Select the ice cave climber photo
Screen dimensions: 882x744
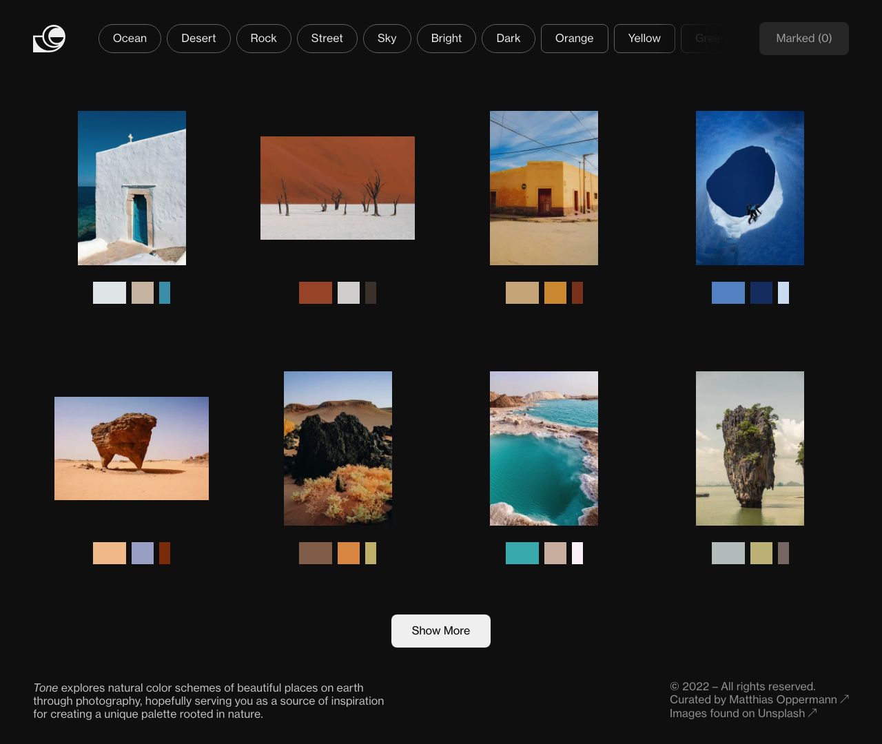point(750,188)
